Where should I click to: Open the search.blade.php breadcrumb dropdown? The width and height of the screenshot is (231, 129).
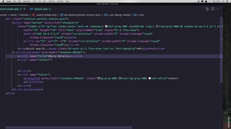(47, 15)
